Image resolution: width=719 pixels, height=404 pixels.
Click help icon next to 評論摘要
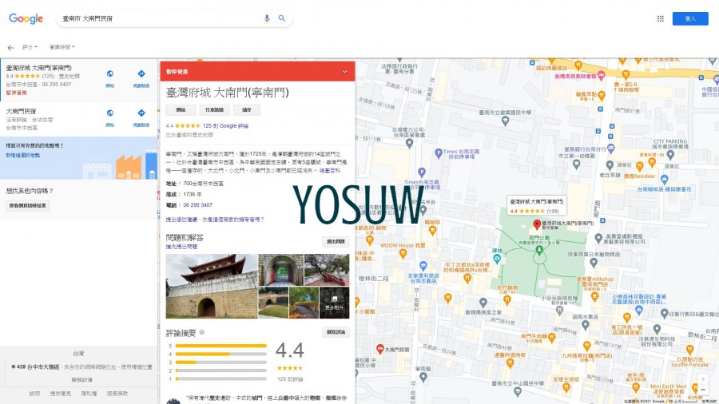coord(202,332)
